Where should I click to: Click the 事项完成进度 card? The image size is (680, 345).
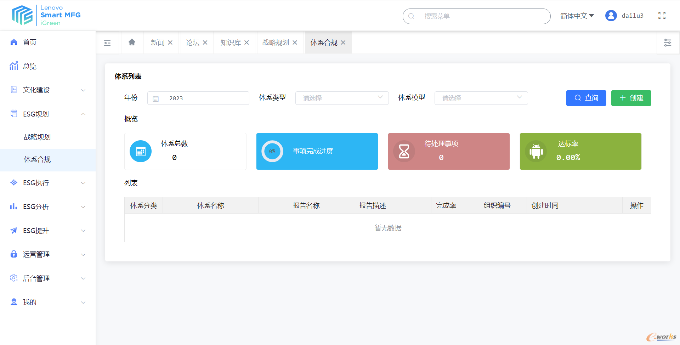(317, 151)
